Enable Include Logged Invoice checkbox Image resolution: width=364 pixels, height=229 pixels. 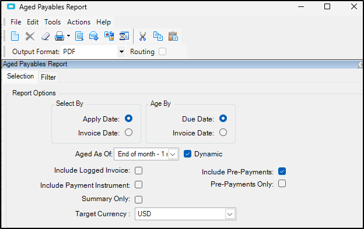pyautogui.click(x=139, y=171)
